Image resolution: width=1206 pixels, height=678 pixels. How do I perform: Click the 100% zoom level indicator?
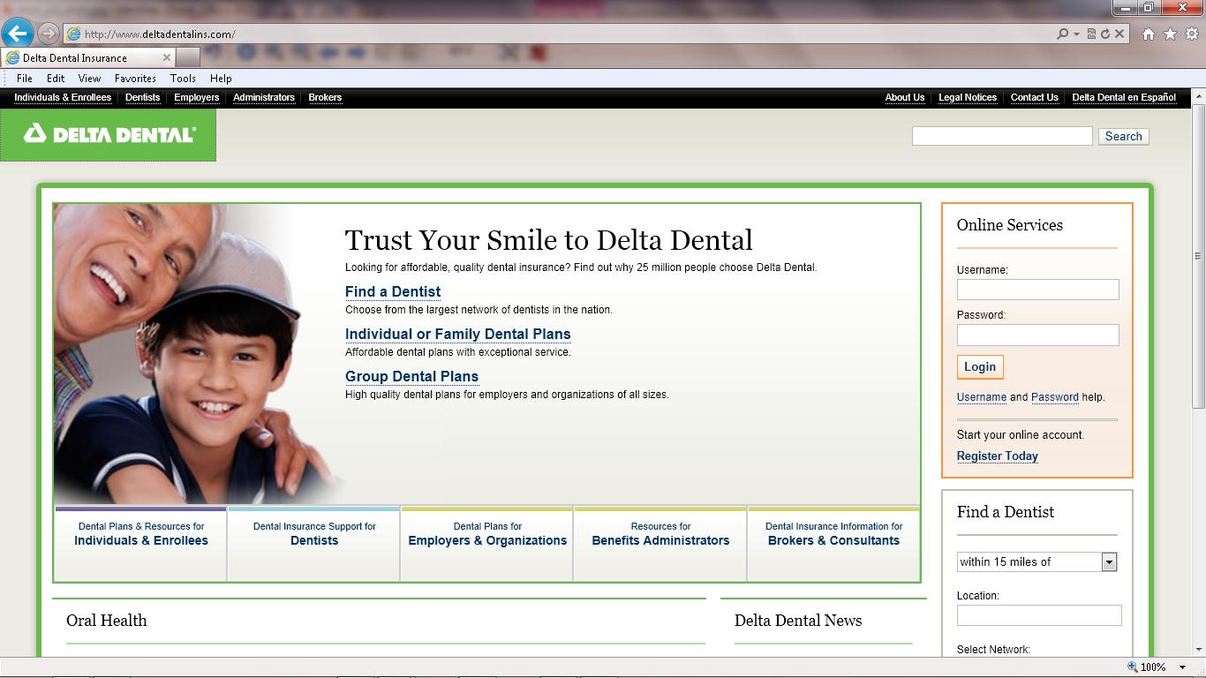click(1147, 667)
